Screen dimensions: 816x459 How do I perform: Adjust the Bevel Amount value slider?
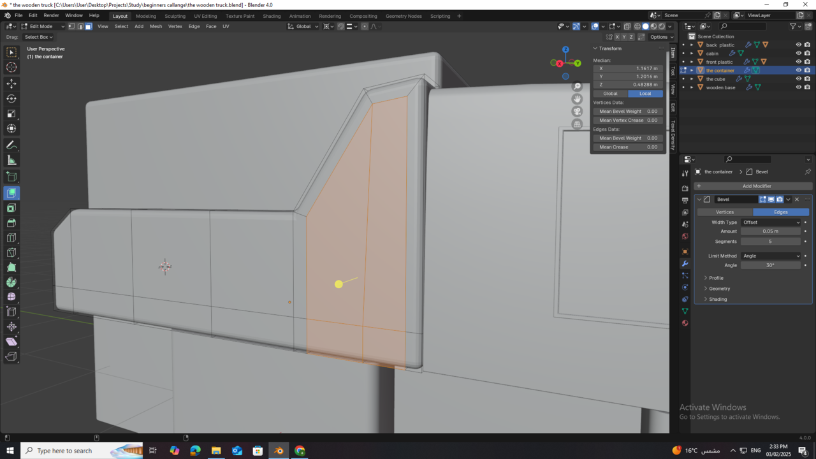(x=771, y=231)
